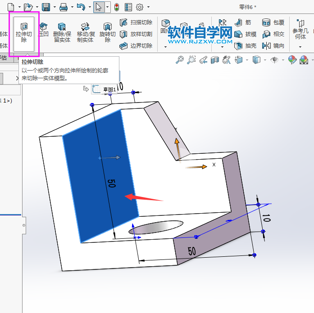The width and height of the screenshot is (314, 313).
Task: Click the 旋转切除 revolved cut tool
Action: tap(108, 33)
